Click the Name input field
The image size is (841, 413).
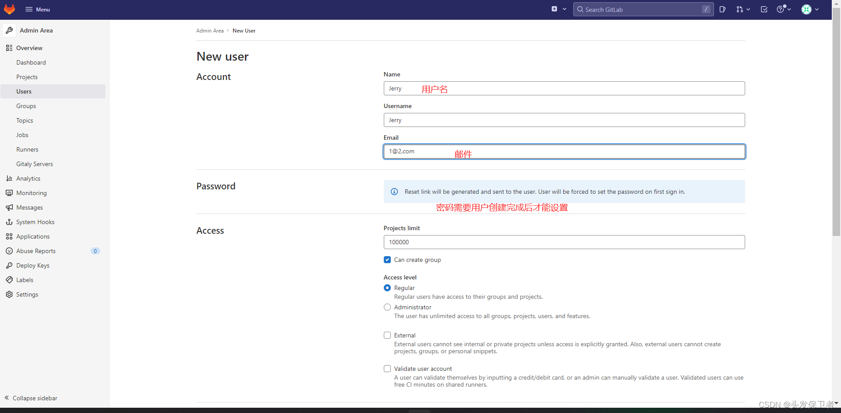[564, 88]
